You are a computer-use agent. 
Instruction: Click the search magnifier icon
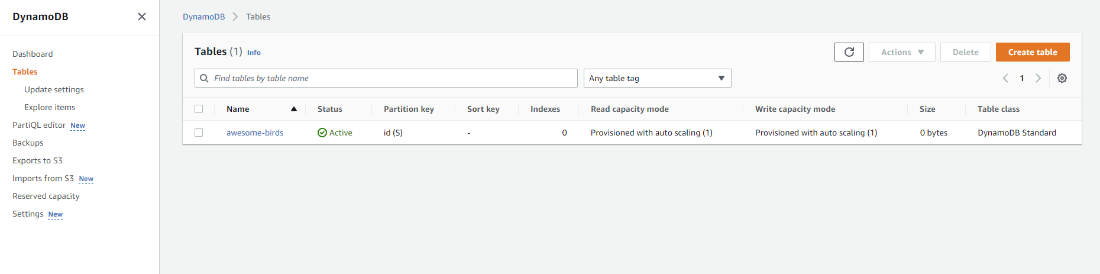(204, 78)
